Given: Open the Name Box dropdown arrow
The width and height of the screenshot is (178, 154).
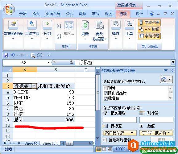Looking at the screenshot, I should pyautogui.click(x=48, y=63).
